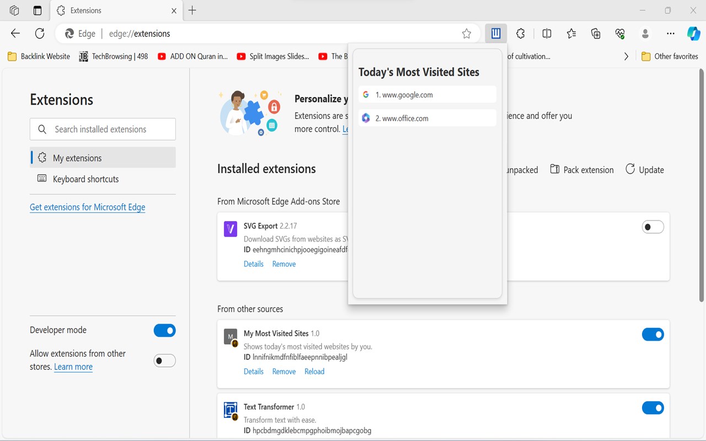Screen dimensions: 706x441
Task: Enable the SVG Export extension toggle
Action: click(653, 227)
